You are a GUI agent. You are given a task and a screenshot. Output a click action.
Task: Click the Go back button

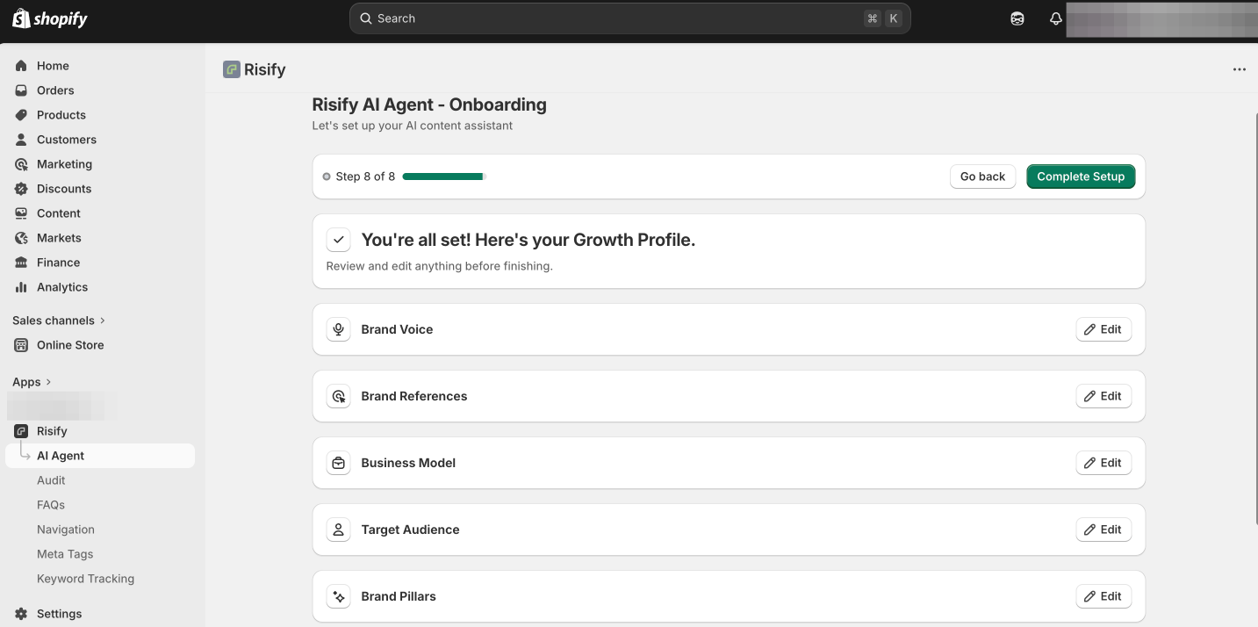pyautogui.click(x=982, y=177)
